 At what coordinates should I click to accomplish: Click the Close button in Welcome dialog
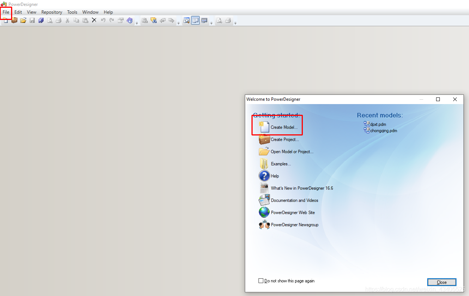tap(442, 282)
